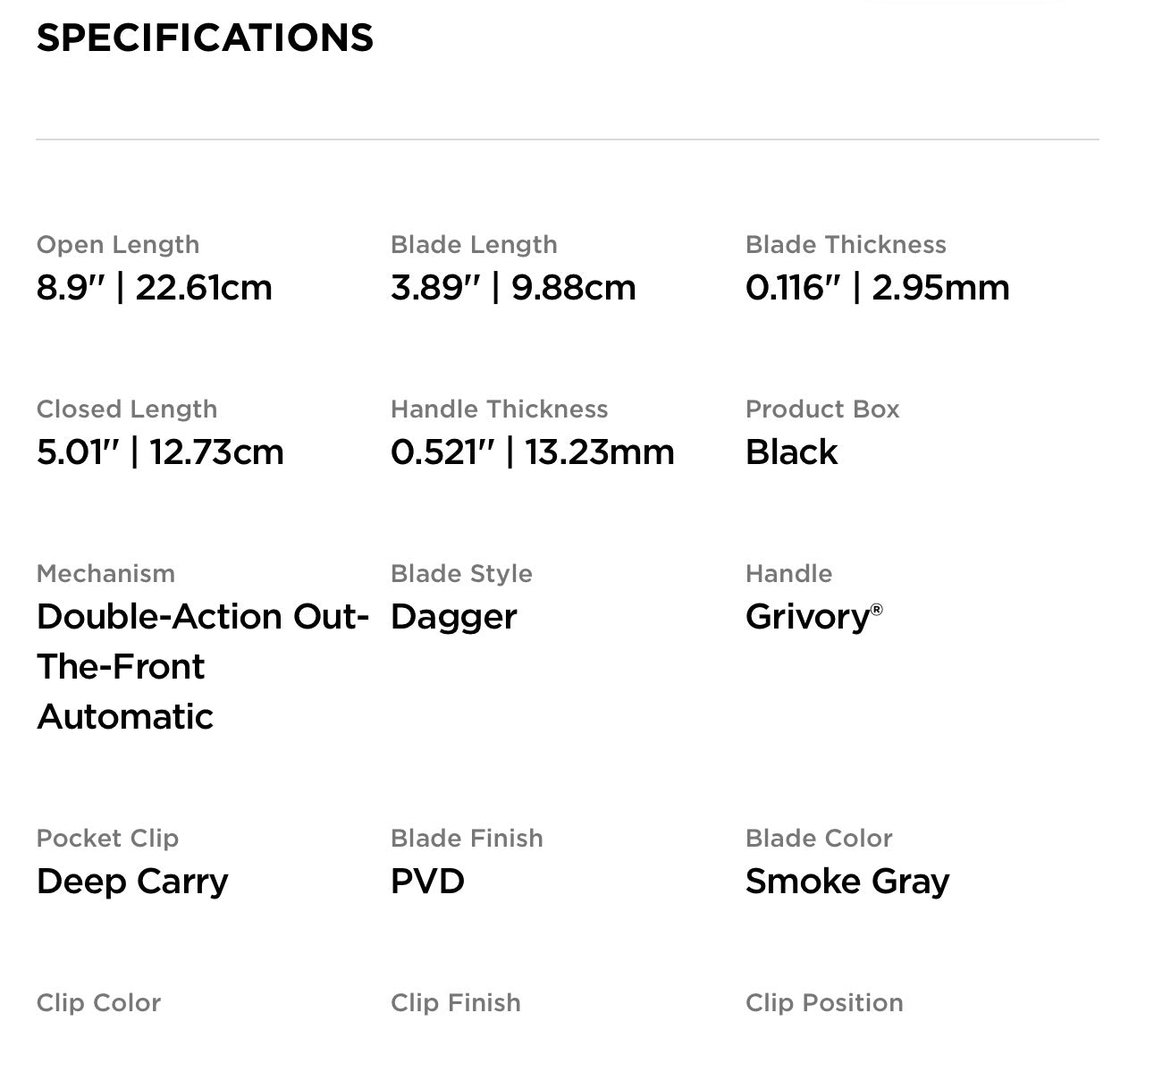Select the Blade Length value 3.89" | 9.88cm
The width and height of the screenshot is (1154, 1072).
point(513,288)
